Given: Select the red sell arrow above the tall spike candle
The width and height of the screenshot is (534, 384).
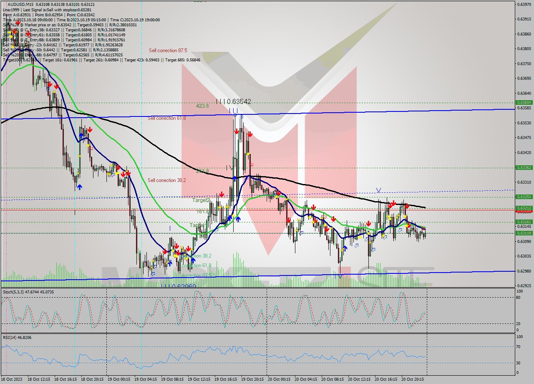Looking at the screenshot, I should coord(237,131).
